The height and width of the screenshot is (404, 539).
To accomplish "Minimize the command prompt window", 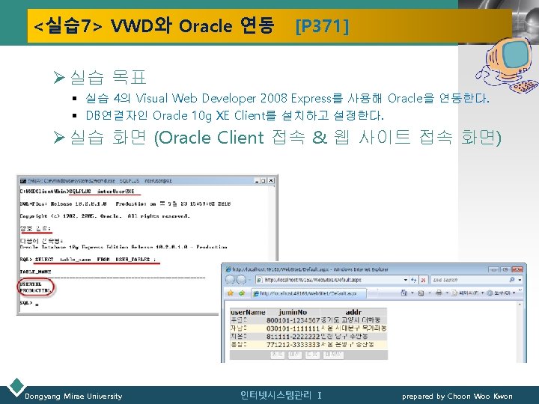I will (257, 181).
